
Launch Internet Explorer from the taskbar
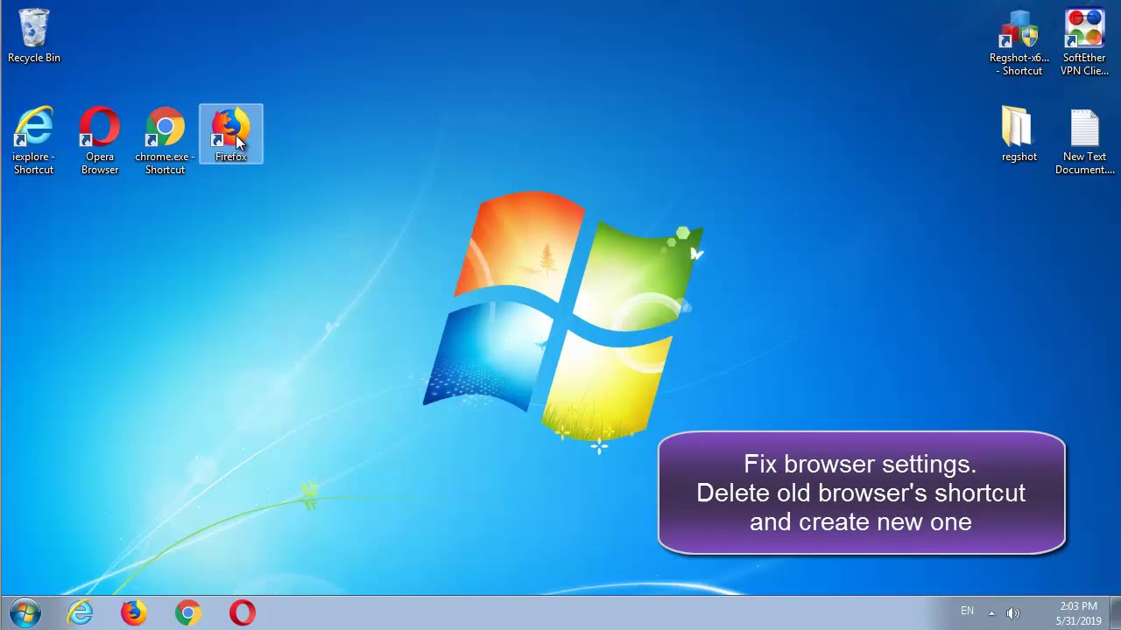[80, 612]
